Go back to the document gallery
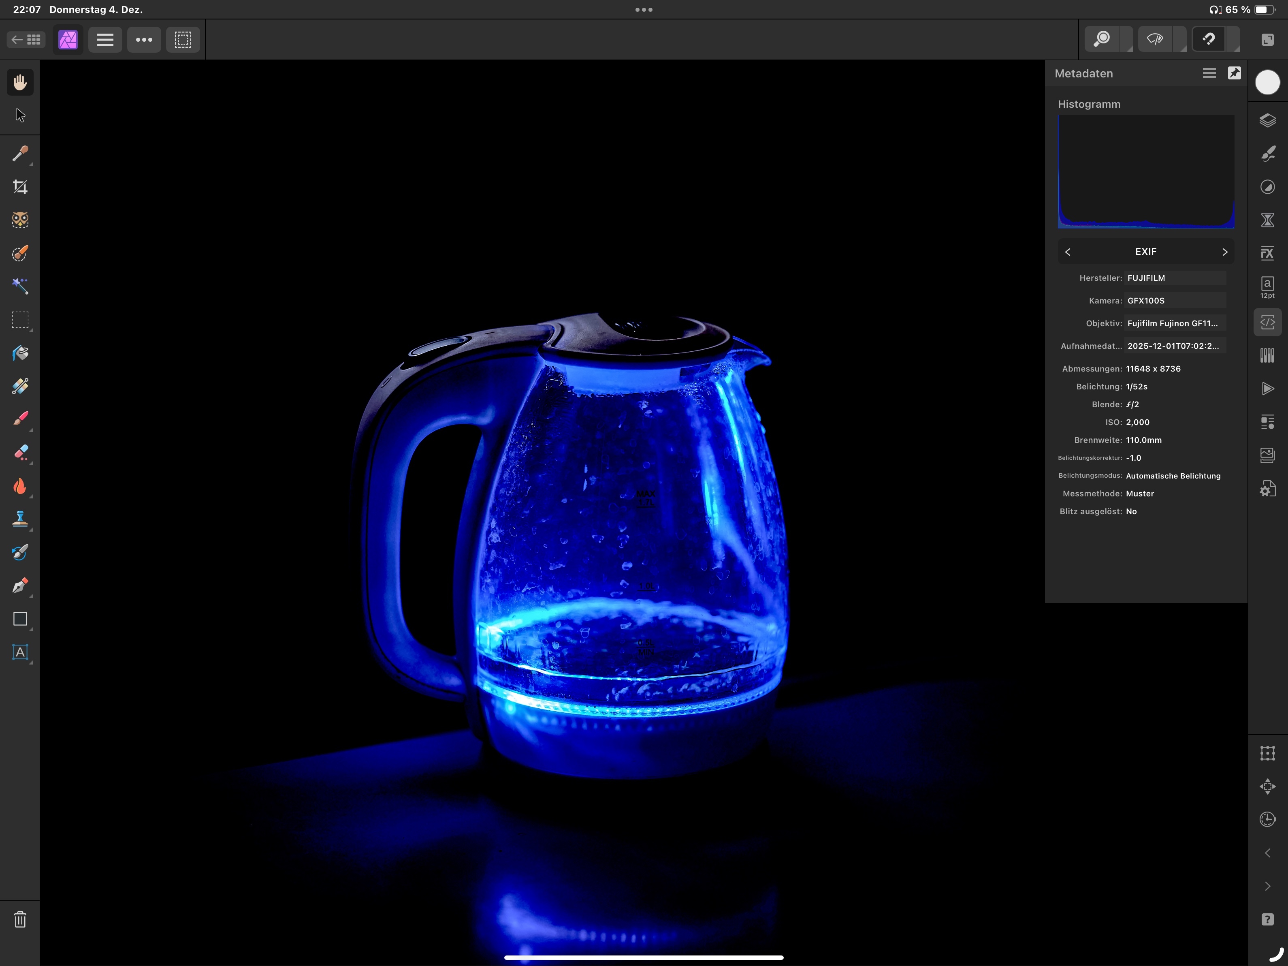The height and width of the screenshot is (966, 1288). click(x=26, y=40)
